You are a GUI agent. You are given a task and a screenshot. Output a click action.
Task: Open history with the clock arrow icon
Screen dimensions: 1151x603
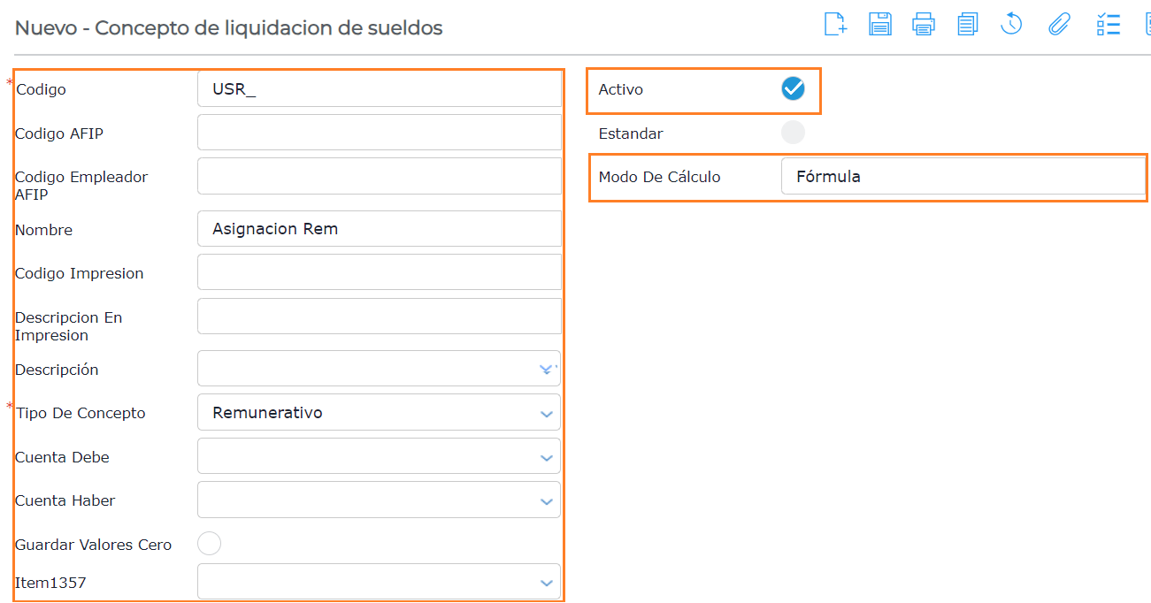pos(1011,25)
